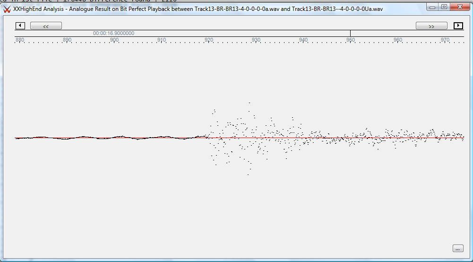Click the position marker on the time bar
The width and height of the screenshot is (473, 262).
pyautogui.click(x=350, y=33)
